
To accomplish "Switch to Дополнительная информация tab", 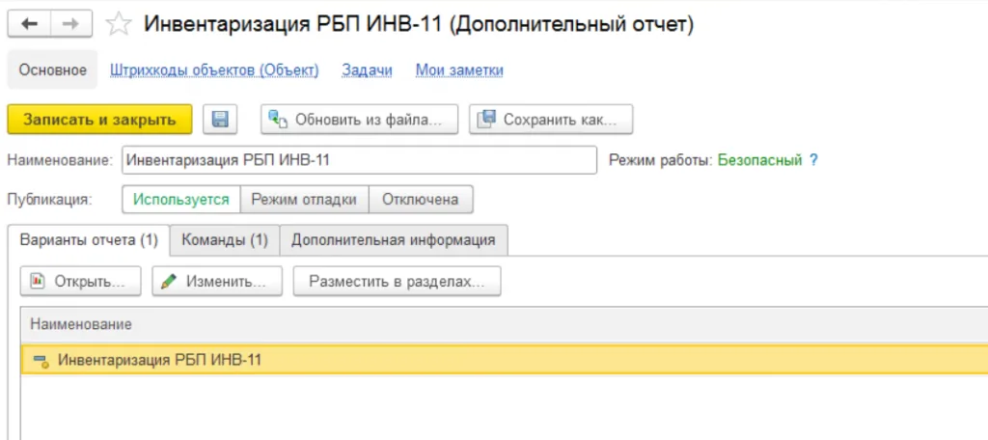I will tap(394, 240).
